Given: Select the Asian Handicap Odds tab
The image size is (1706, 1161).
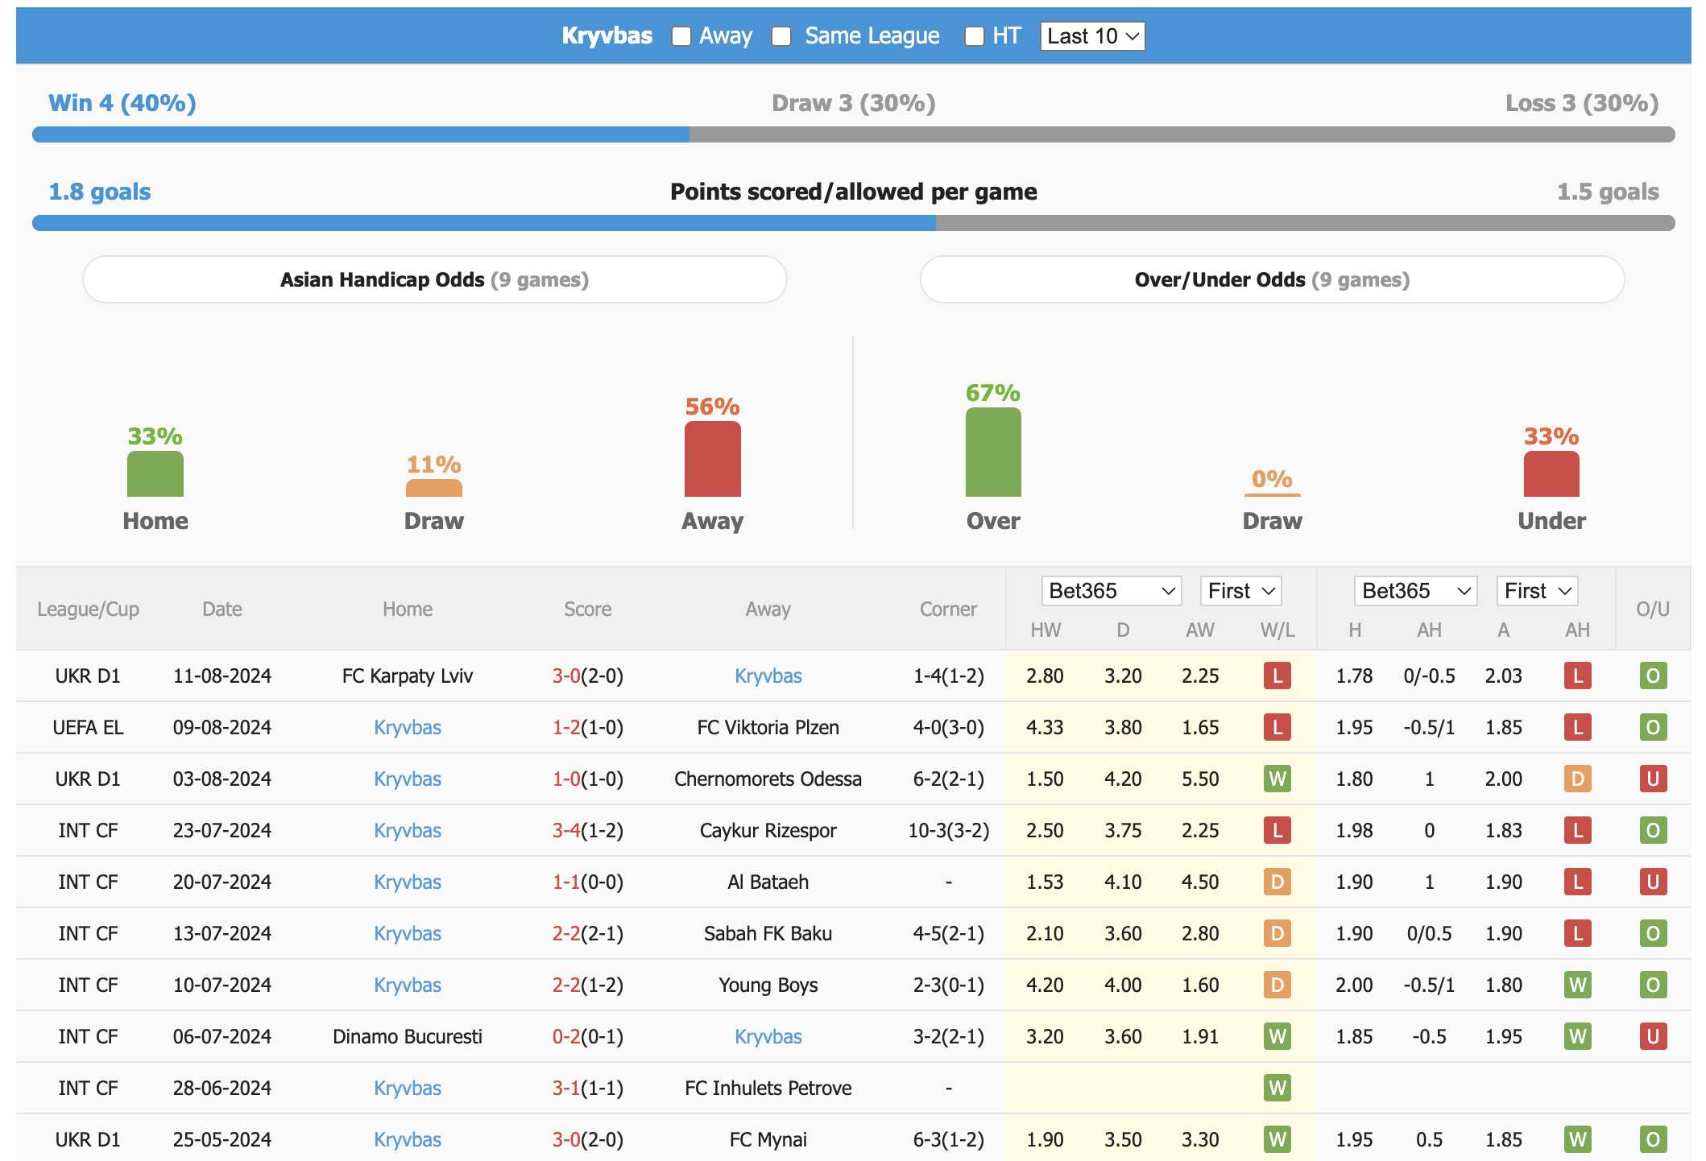Looking at the screenshot, I should click(435, 279).
